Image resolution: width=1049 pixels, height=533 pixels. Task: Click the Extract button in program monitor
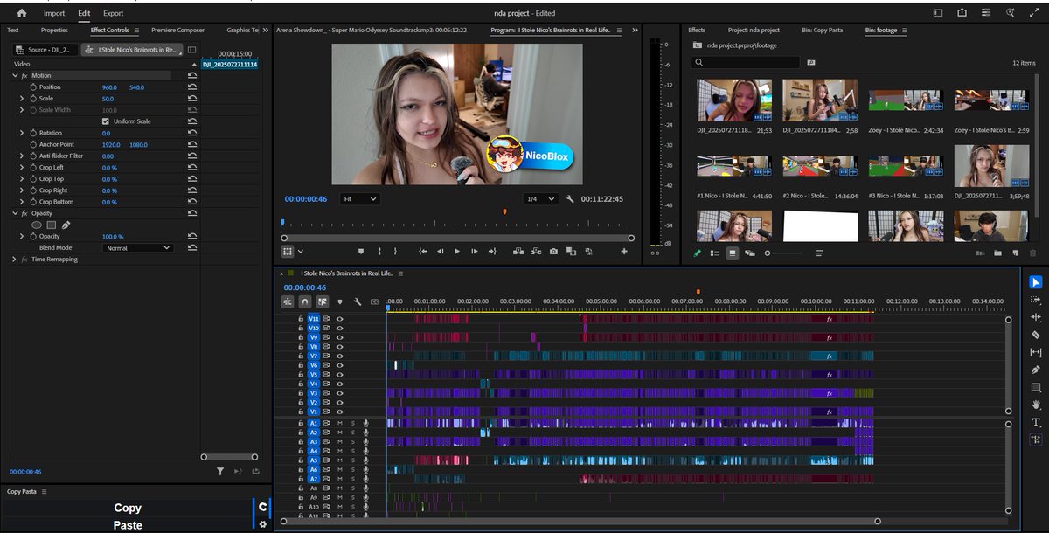536,252
